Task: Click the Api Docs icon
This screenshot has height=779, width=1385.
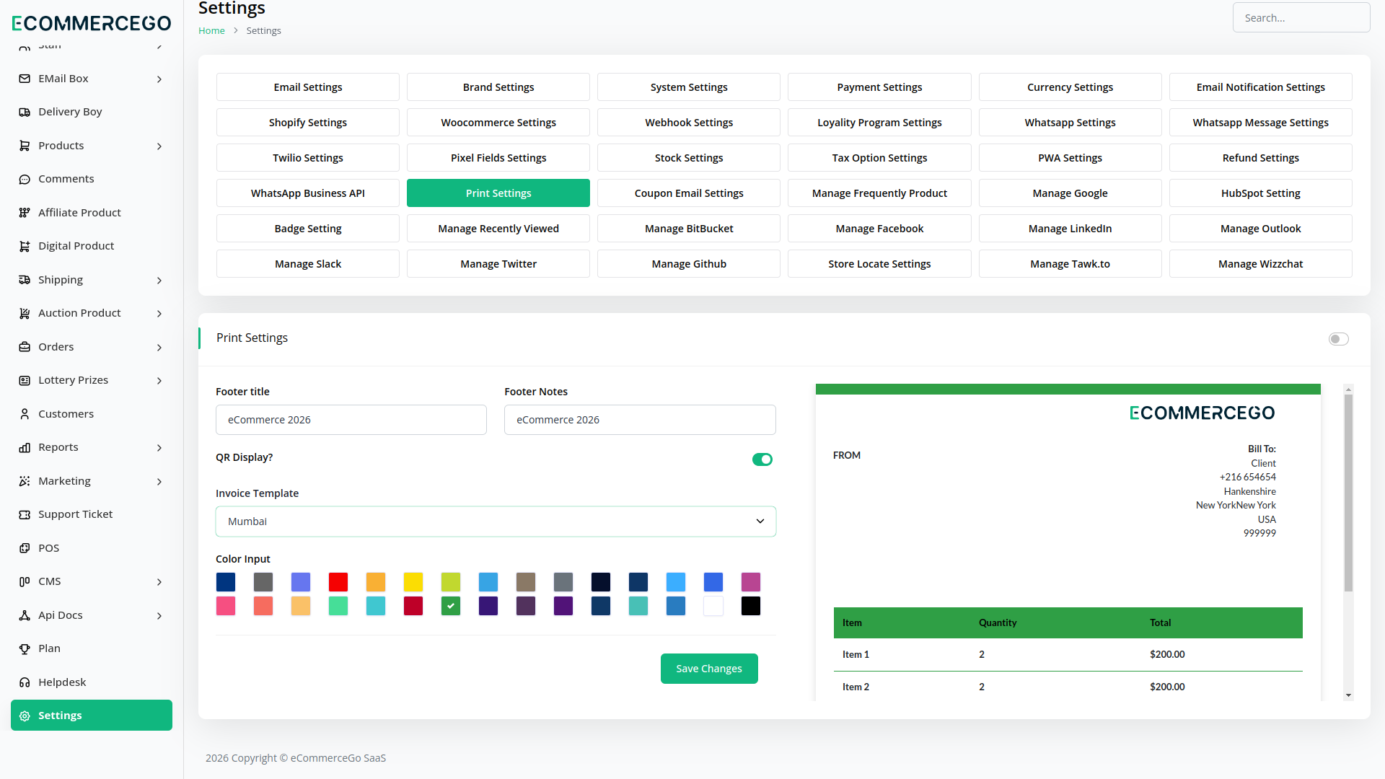Action: click(x=25, y=615)
